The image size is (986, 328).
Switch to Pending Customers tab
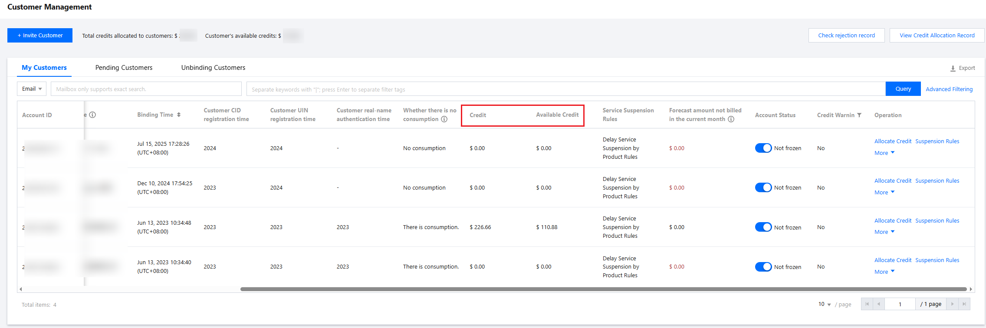(x=124, y=68)
